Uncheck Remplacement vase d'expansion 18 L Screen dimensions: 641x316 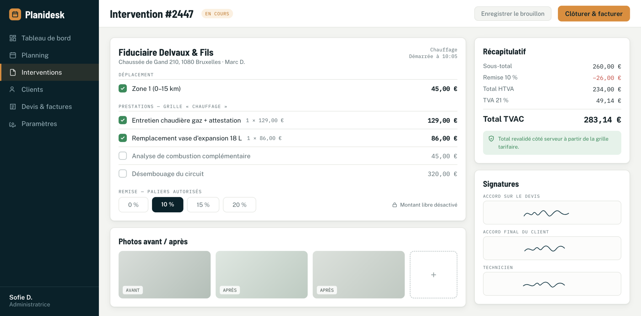(x=123, y=138)
